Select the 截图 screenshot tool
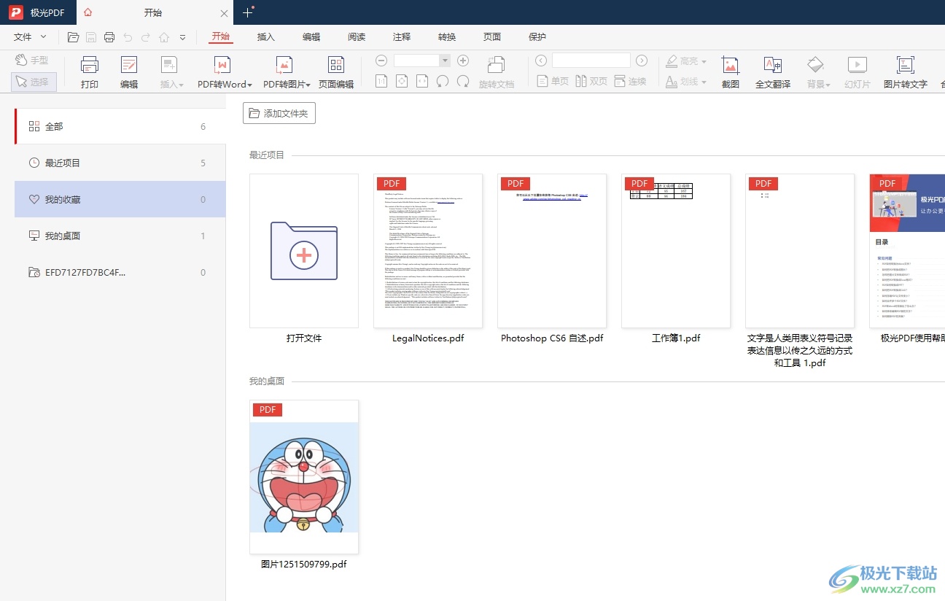This screenshot has height=601, width=945. click(731, 72)
